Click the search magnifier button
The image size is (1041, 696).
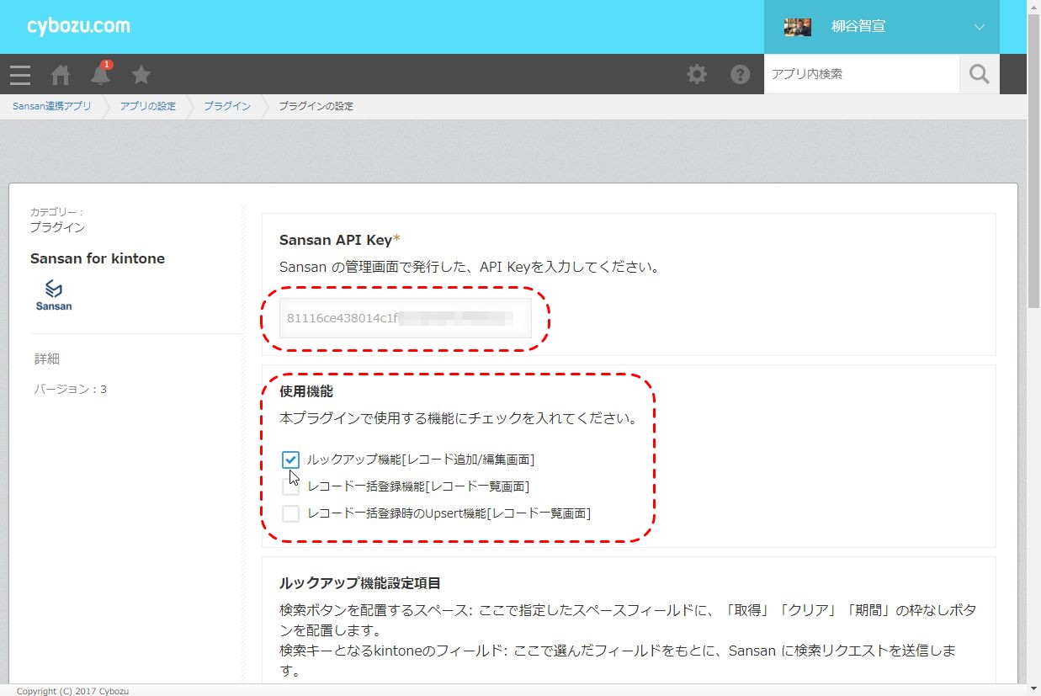click(980, 74)
